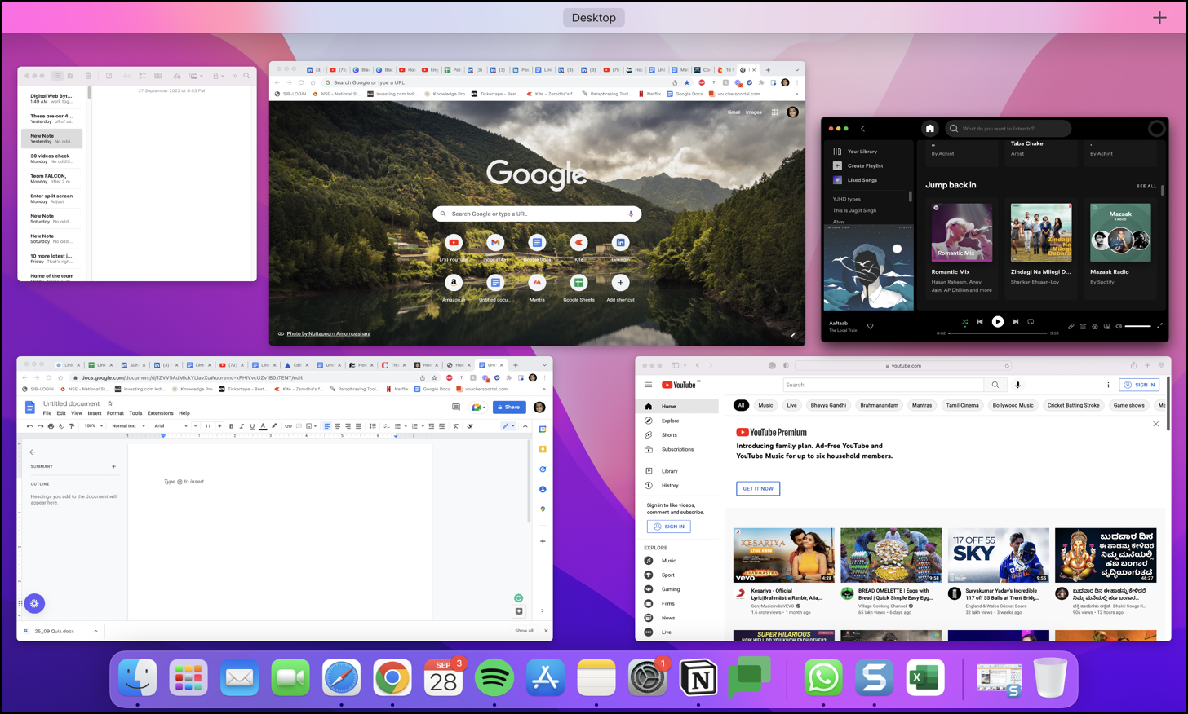Open tab search chevron in Google Chrome window
Screen dimensions: 1188x714
tap(797, 70)
